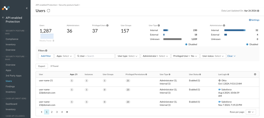Click the refresh icon next to Users
Image resolution: width=264 pixels, height=118 pixels.
click(x=48, y=11)
